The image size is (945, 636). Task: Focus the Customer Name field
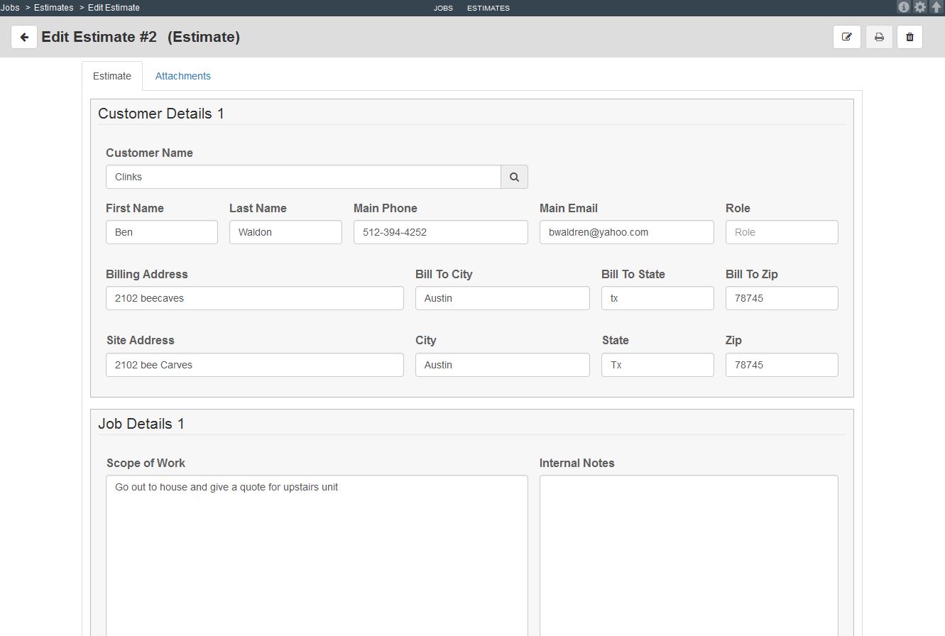pos(303,177)
